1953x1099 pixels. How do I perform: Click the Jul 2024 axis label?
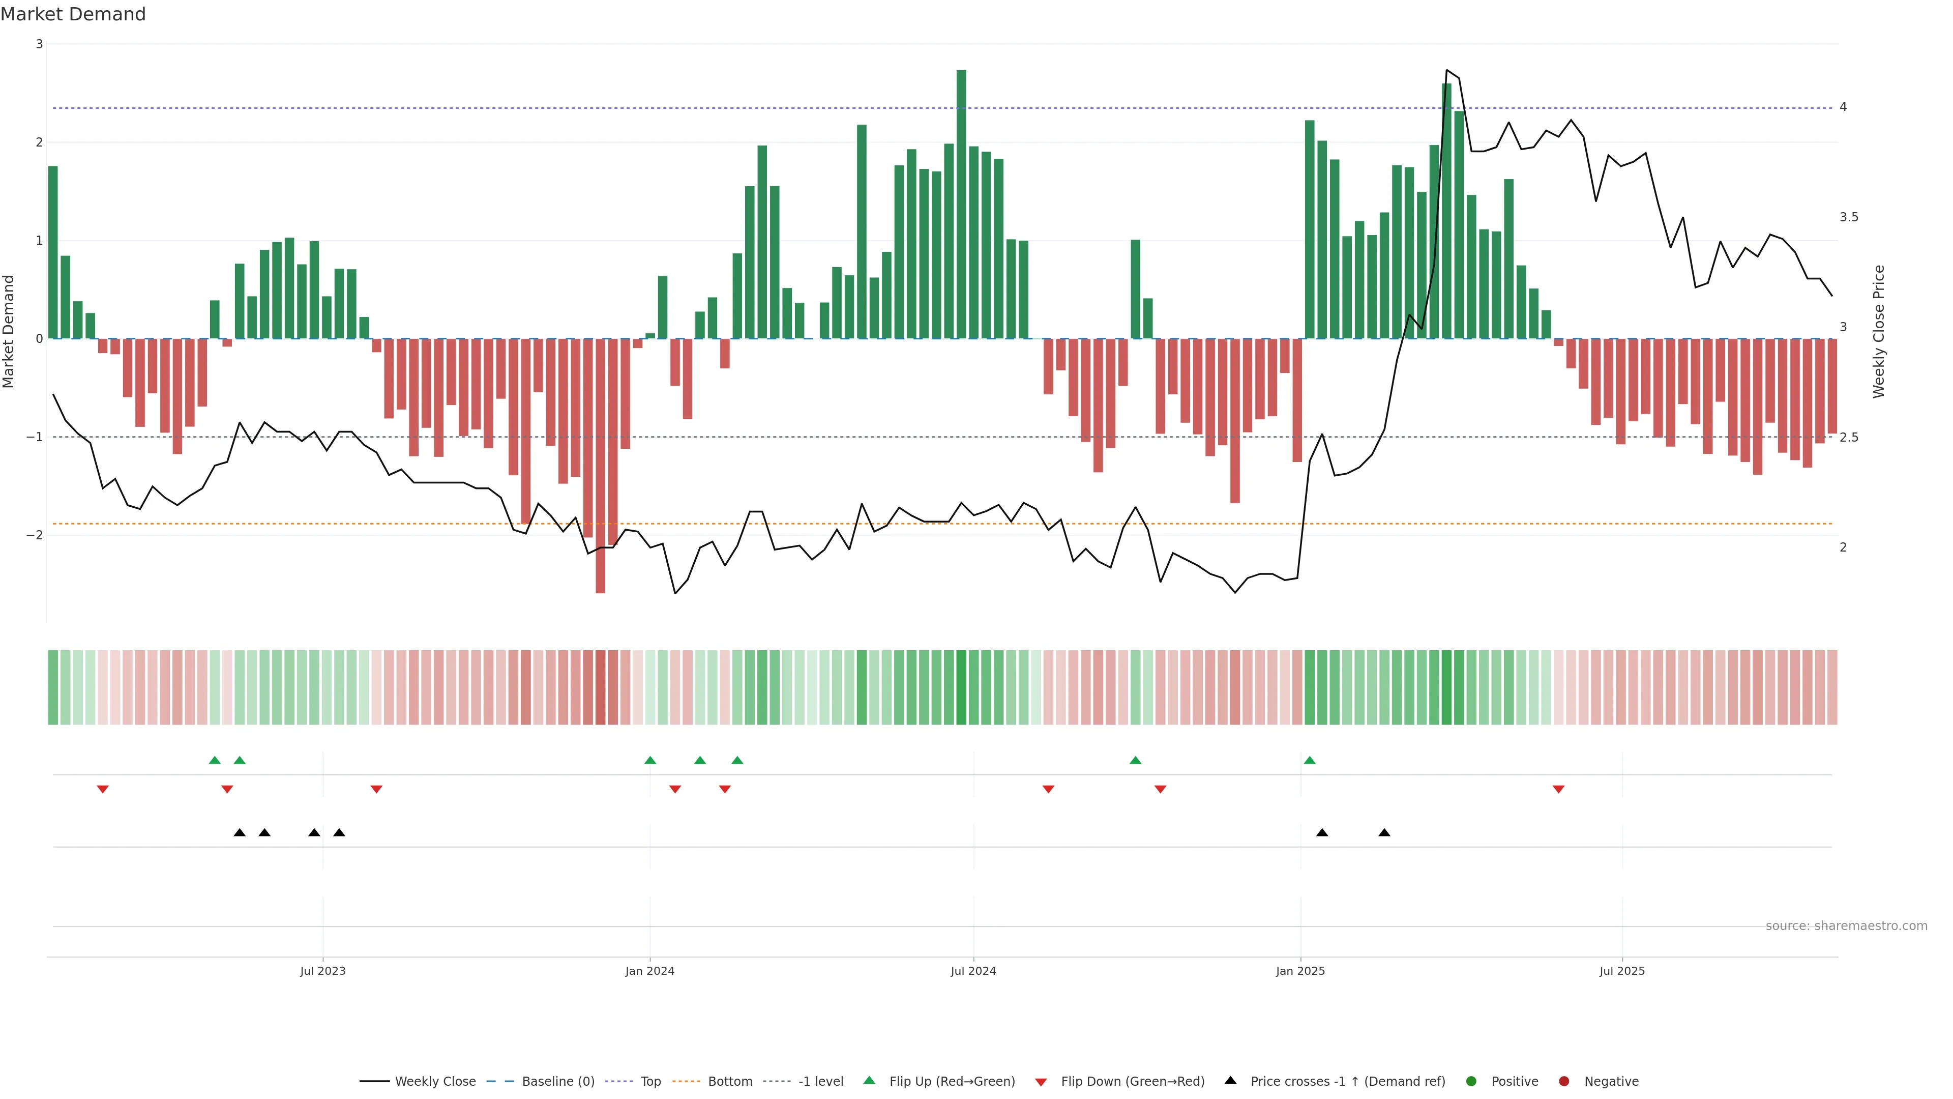point(973,972)
